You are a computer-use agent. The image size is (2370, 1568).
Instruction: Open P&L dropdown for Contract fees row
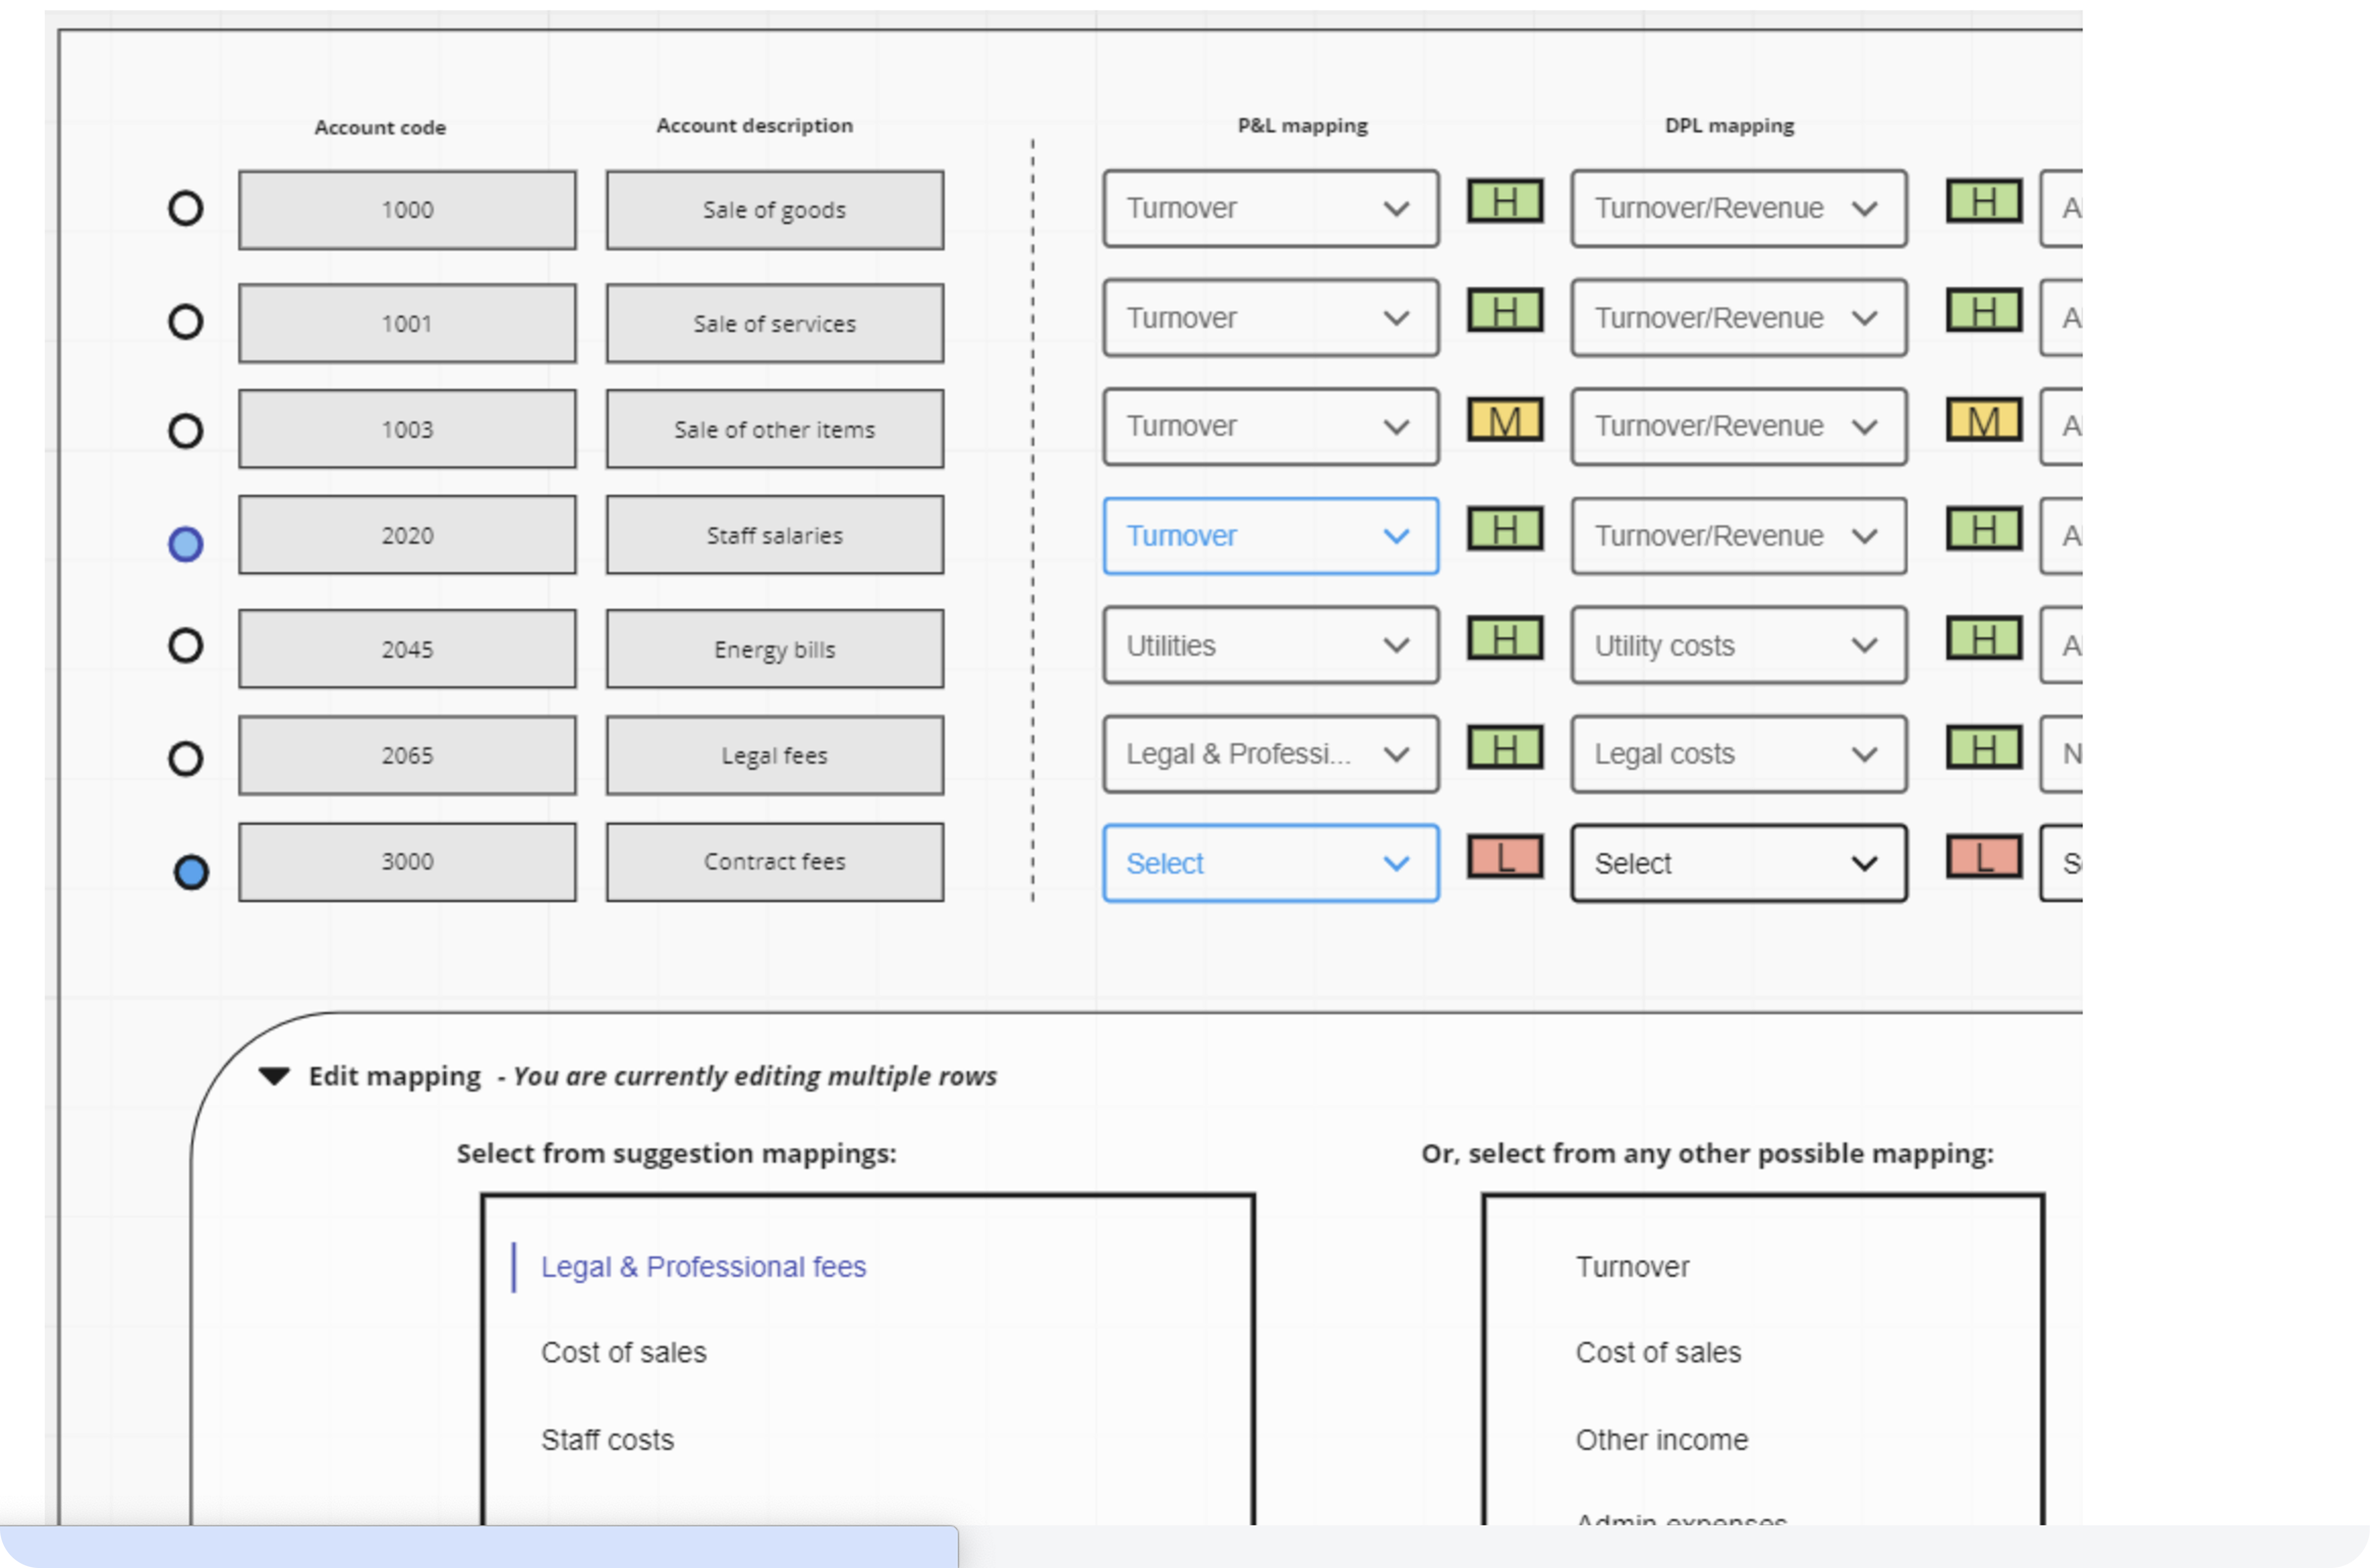point(1269,863)
